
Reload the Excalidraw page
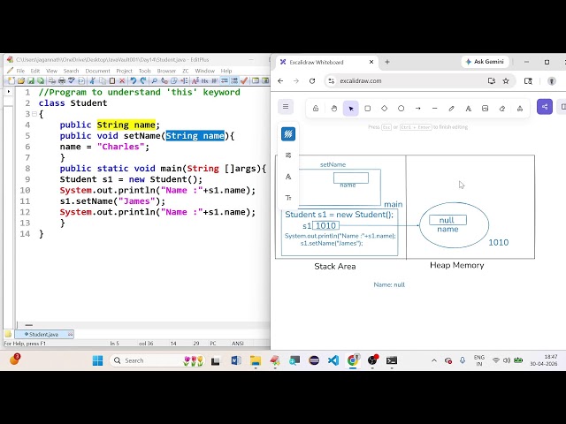pyautogui.click(x=312, y=80)
